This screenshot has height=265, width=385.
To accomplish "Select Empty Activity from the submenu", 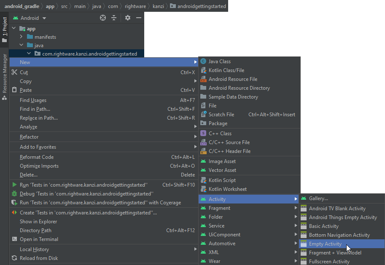I will click(x=325, y=244).
